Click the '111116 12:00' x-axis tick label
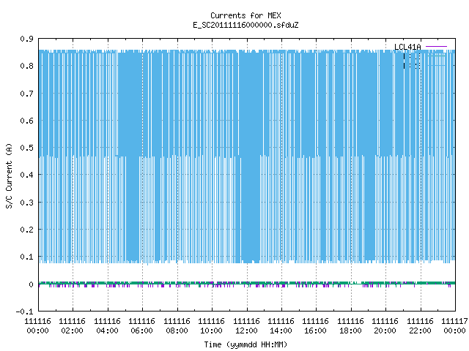469x351 pixels. pyautogui.click(x=246, y=326)
